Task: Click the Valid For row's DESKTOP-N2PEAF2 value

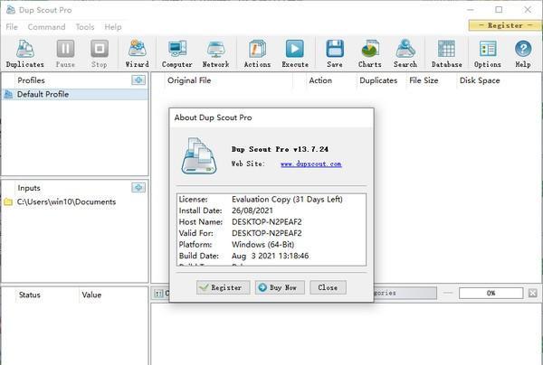Action: click(x=267, y=233)
